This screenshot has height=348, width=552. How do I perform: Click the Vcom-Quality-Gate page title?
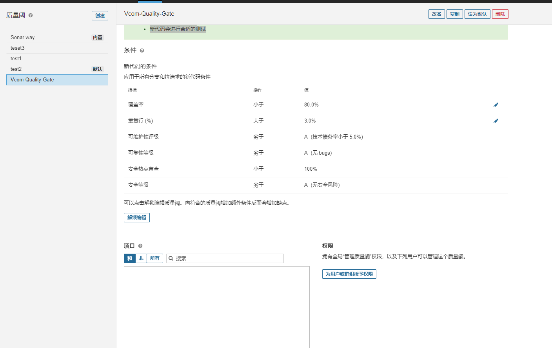[x=149, y=14]
